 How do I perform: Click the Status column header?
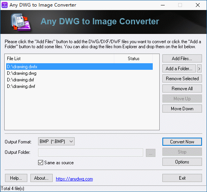[x=134, y=59]
